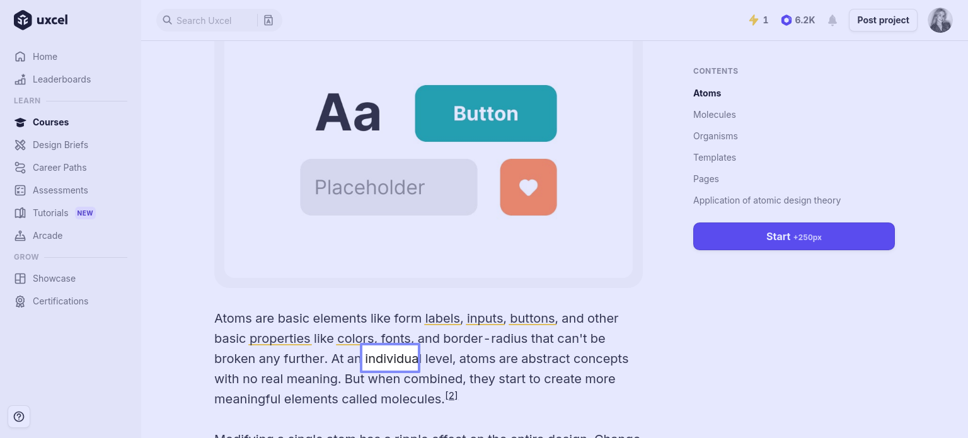Click the Search Uxcel input field
The image size is (968, 438).
click(x=208, y=20)
